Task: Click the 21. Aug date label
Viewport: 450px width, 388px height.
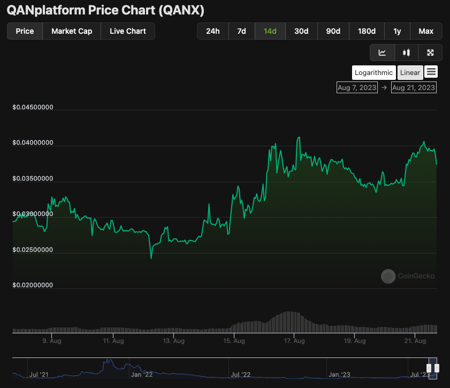Action: (415, 341)
